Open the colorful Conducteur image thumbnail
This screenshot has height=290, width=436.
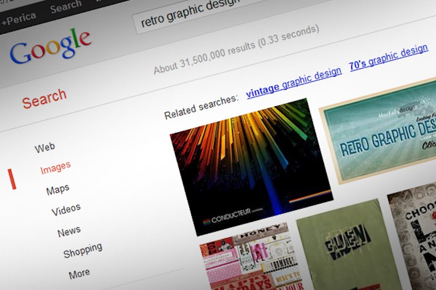[251, 166]
